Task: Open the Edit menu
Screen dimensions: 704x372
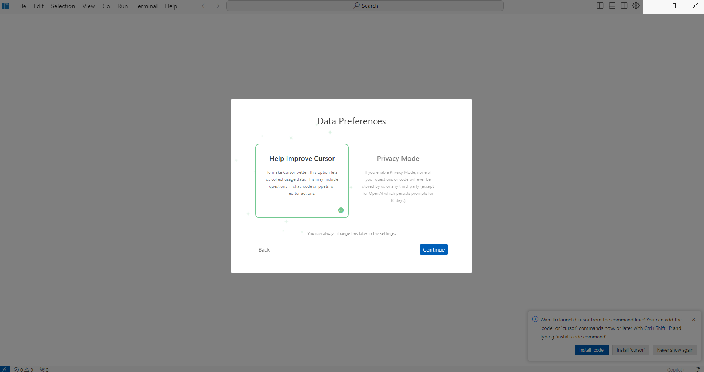Action: [x=38, y=6]
